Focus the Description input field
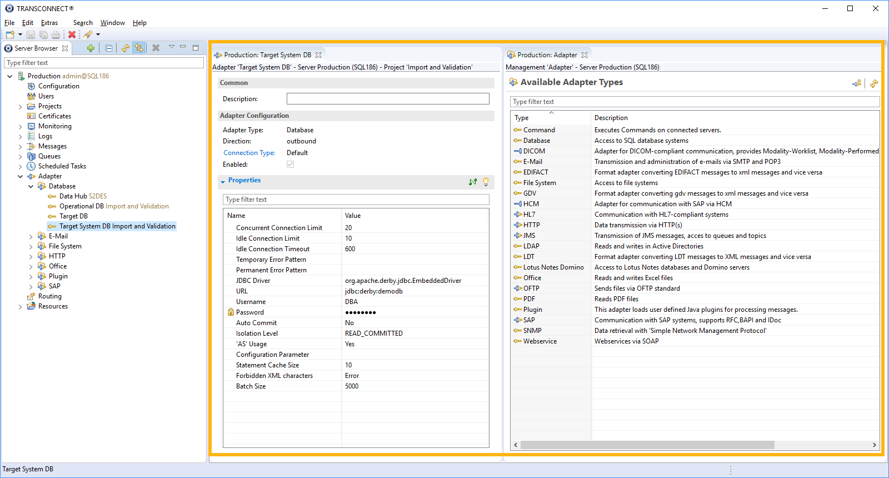This screenshot has width=889, height=478. [388, 99]
